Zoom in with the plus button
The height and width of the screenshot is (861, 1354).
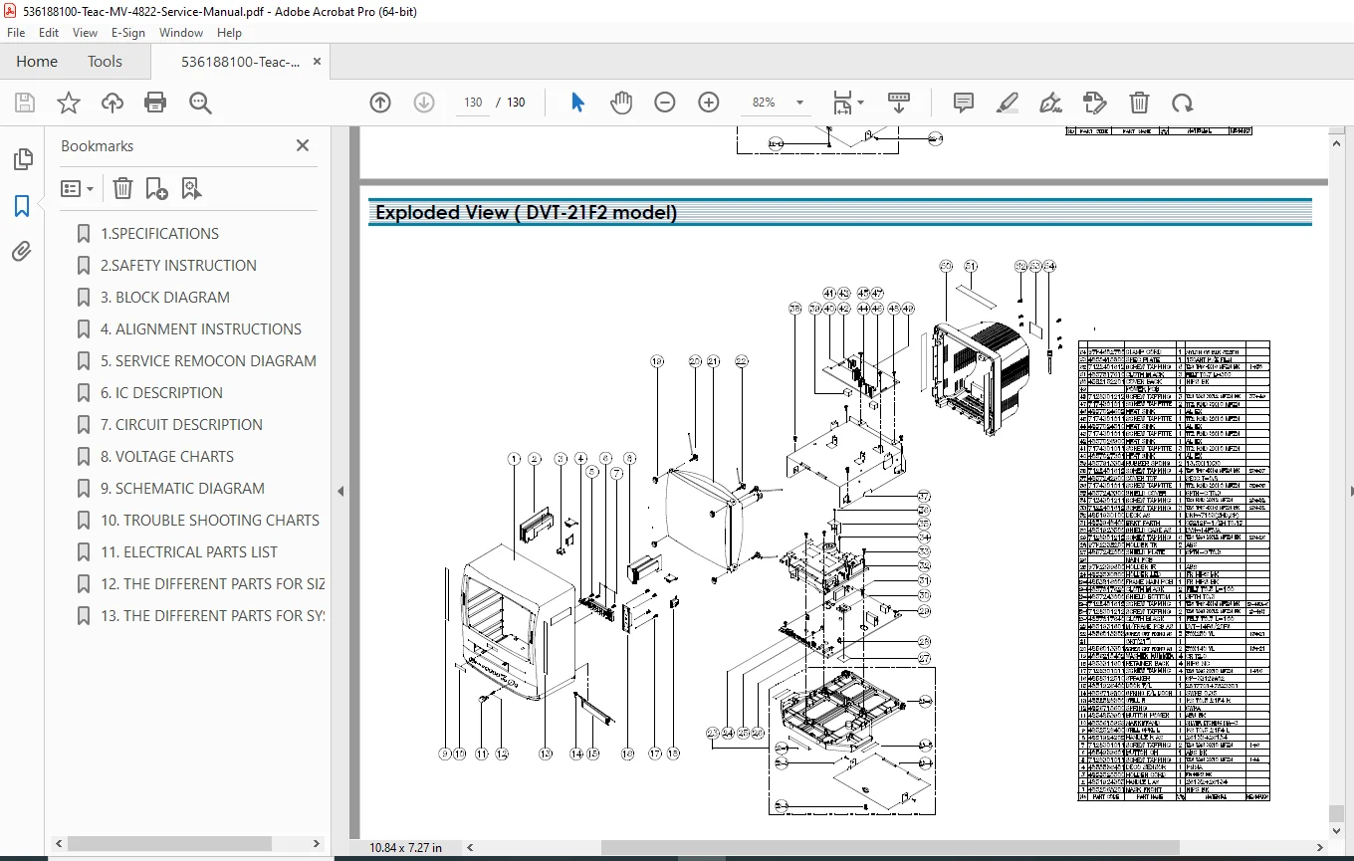point(709,103)
